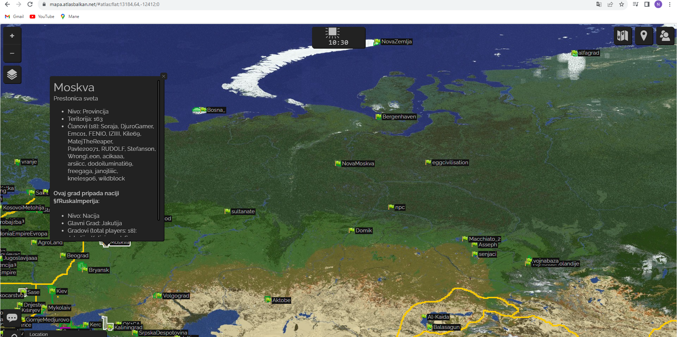Image resolution: width=677 pixels, height=337 pixels.
Task: Click the vranje town marker
Action: click(17, 162)
